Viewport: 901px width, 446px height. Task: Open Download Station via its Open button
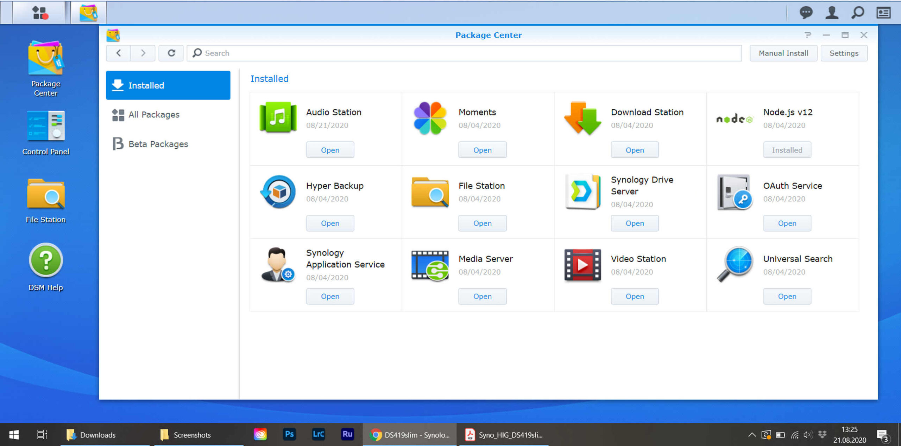click(x=635, y=150)
